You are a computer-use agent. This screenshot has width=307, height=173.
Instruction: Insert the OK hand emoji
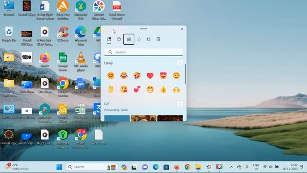tap(111, 89)
